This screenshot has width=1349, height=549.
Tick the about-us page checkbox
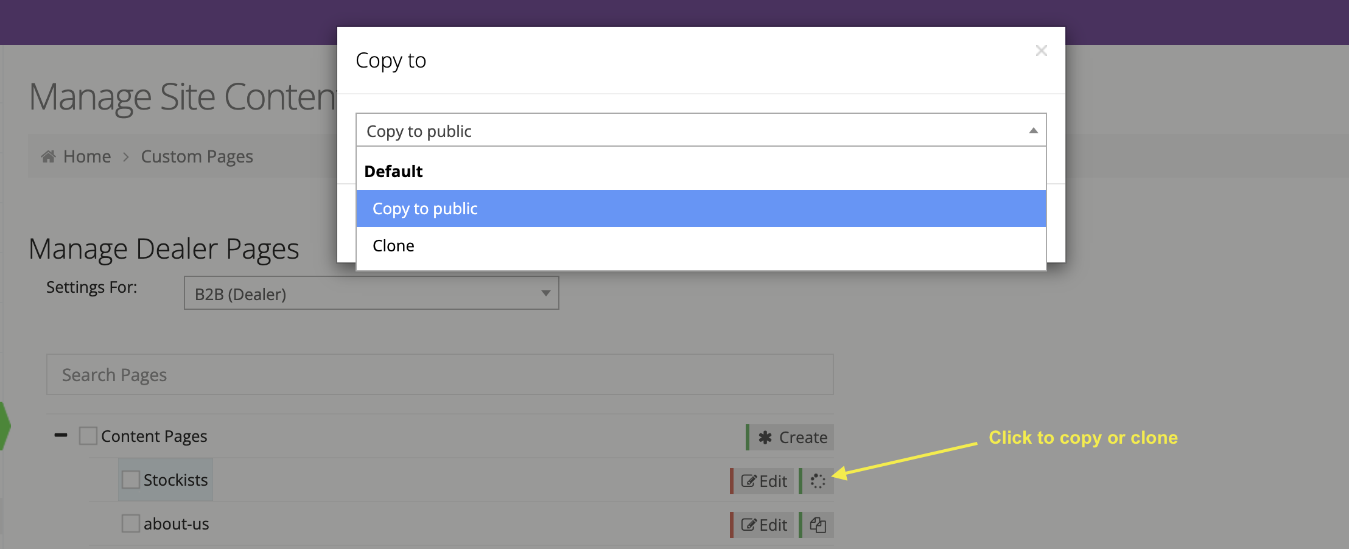click(x=131, y=523)
